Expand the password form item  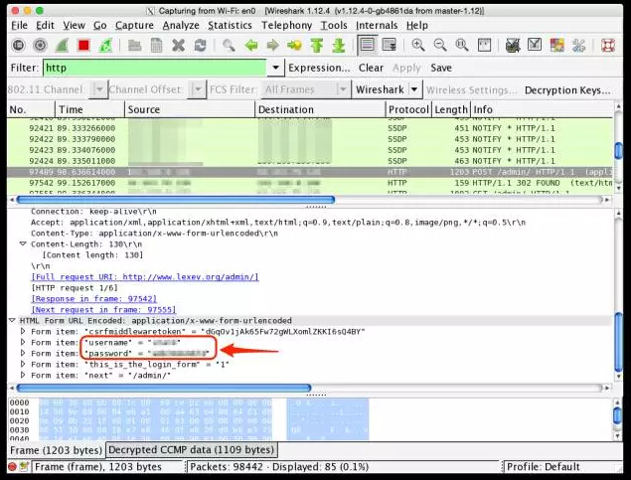[x=23, y=353]
